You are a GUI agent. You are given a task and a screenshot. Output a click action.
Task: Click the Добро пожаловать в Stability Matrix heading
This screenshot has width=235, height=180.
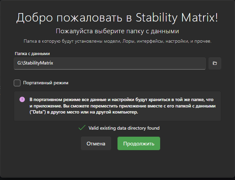click(117, 18)
